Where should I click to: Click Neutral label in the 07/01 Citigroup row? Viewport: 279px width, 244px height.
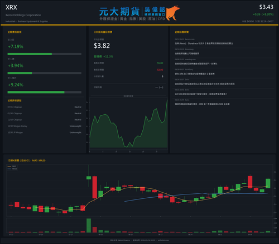pyautogui.click(x=78, y=107)
